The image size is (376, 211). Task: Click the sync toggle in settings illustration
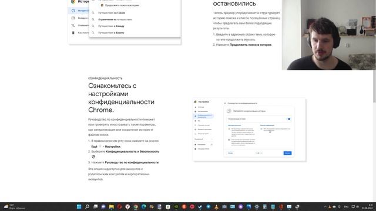[288, 119]
